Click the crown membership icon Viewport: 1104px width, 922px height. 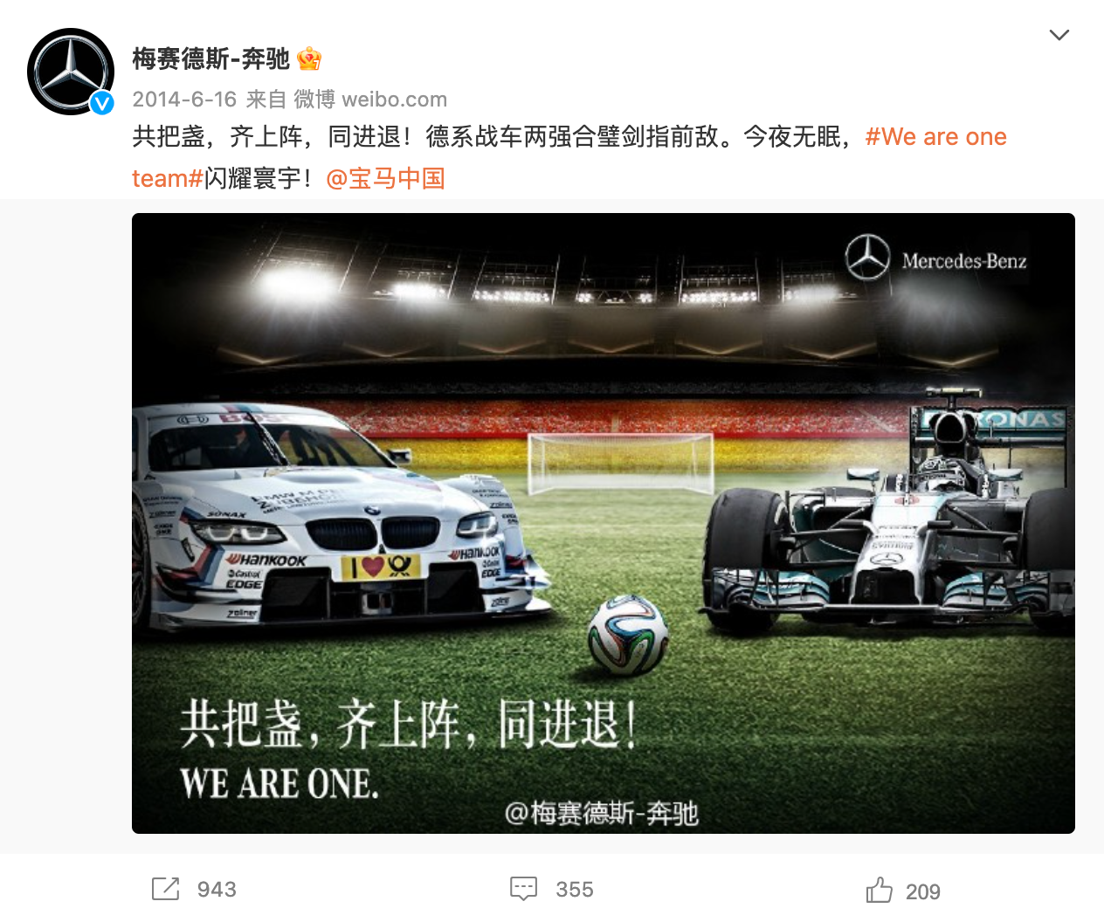tap(309, 59)
